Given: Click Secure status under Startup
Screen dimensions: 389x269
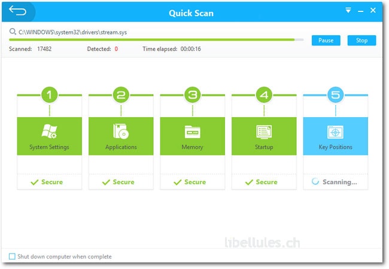Looking at the screenshot, I should pos(262,182).
